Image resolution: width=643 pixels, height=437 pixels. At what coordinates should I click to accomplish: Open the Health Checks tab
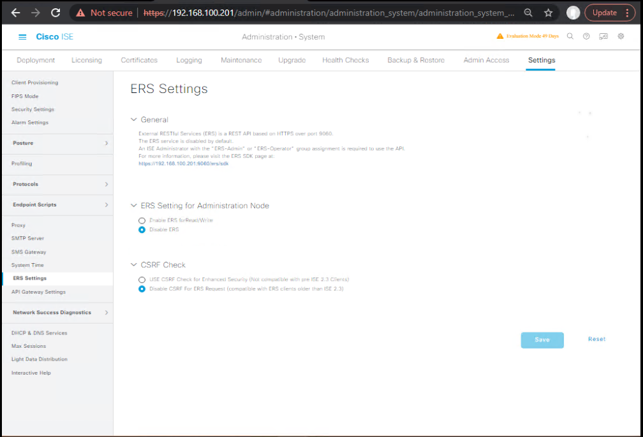346,61
